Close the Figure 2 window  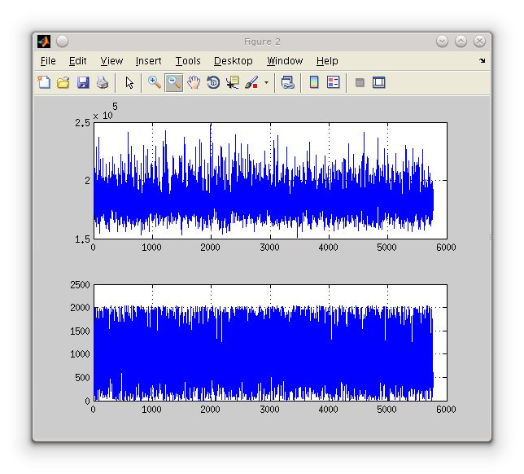pos(479,42)
